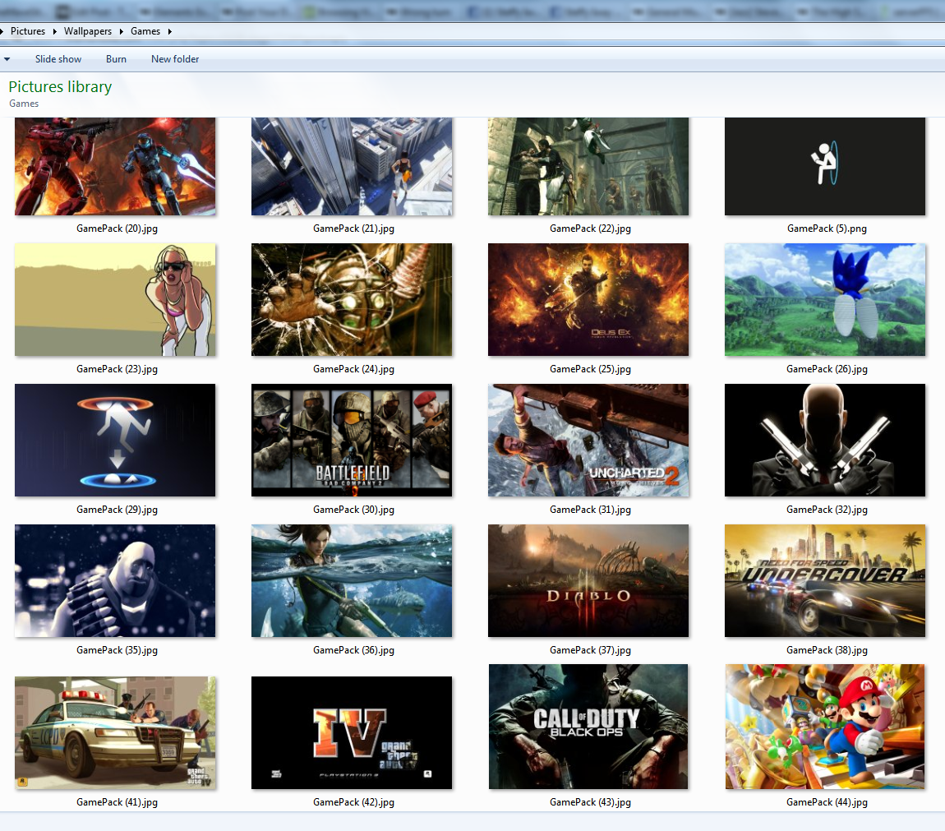Select GamePack (36).jpg Tomb Raider thumbnail

pyautogui.click(x=352, y=581)
